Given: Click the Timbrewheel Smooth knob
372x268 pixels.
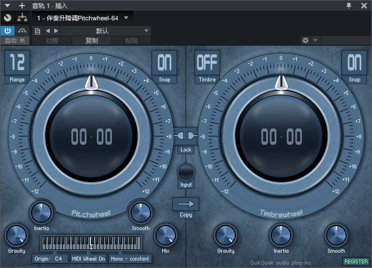Looking at the screenshot, I should point(336,235).
